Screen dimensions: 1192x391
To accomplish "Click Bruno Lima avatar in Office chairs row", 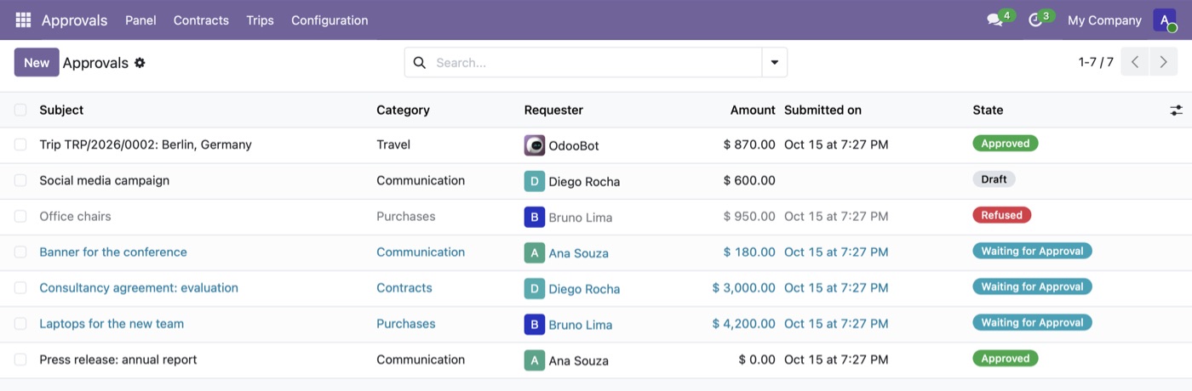I will pos(534,217).
